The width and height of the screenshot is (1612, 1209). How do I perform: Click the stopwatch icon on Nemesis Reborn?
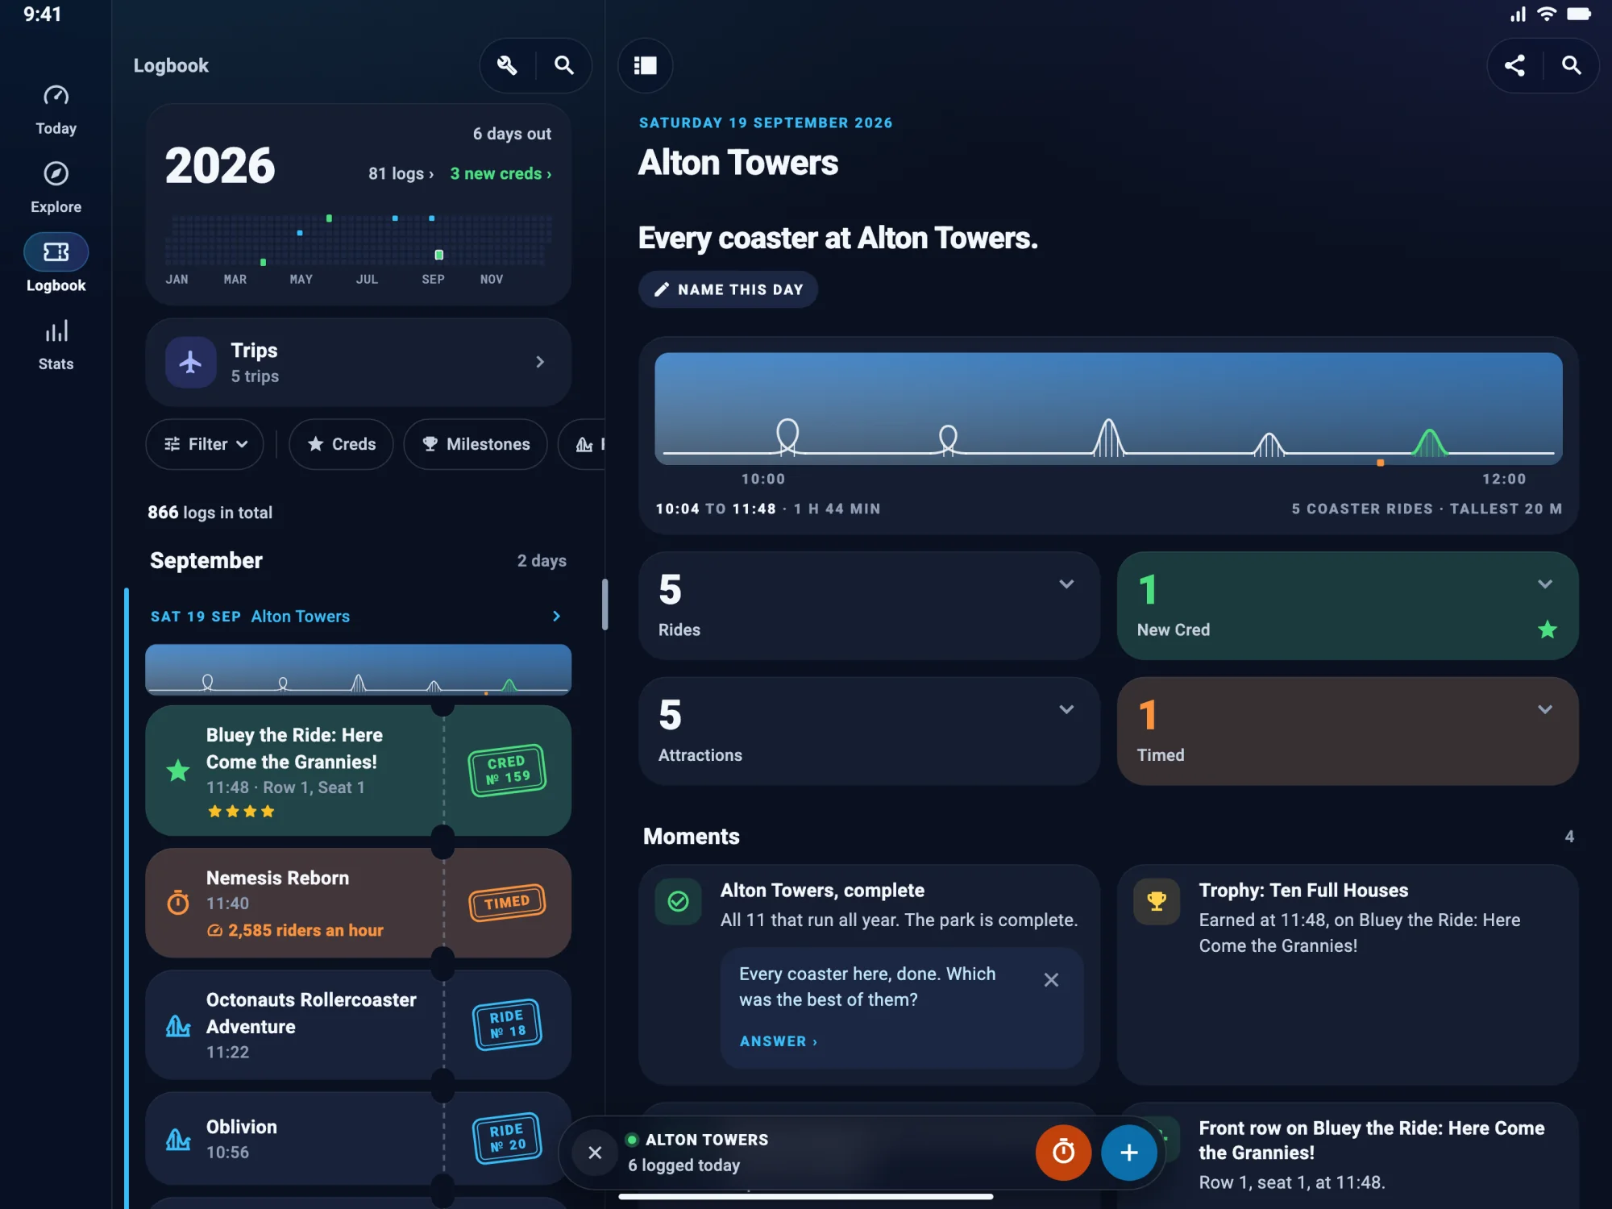(178, 902)
